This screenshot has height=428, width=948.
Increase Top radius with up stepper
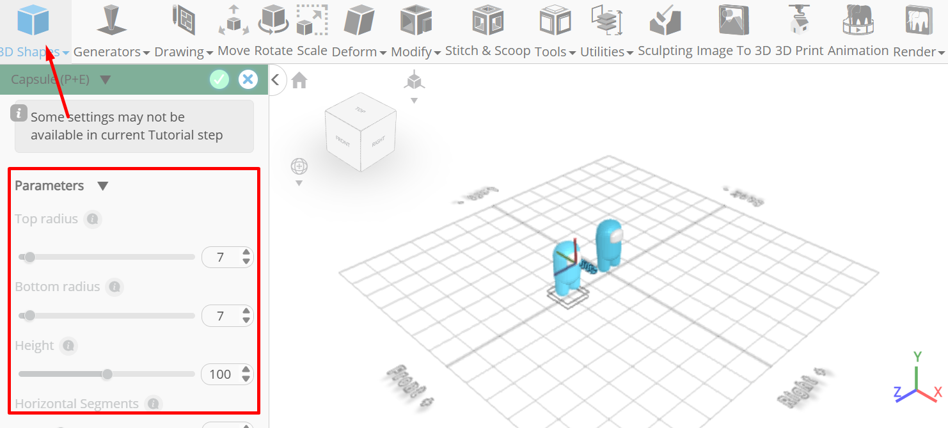(x=246, y=253)
